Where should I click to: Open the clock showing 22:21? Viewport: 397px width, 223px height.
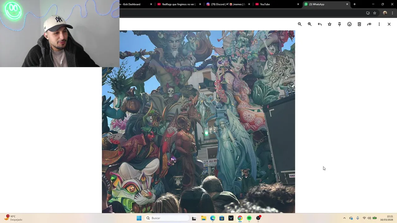click(x=387, y=218)
